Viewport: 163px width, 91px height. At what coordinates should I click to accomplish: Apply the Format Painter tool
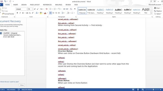8,14
